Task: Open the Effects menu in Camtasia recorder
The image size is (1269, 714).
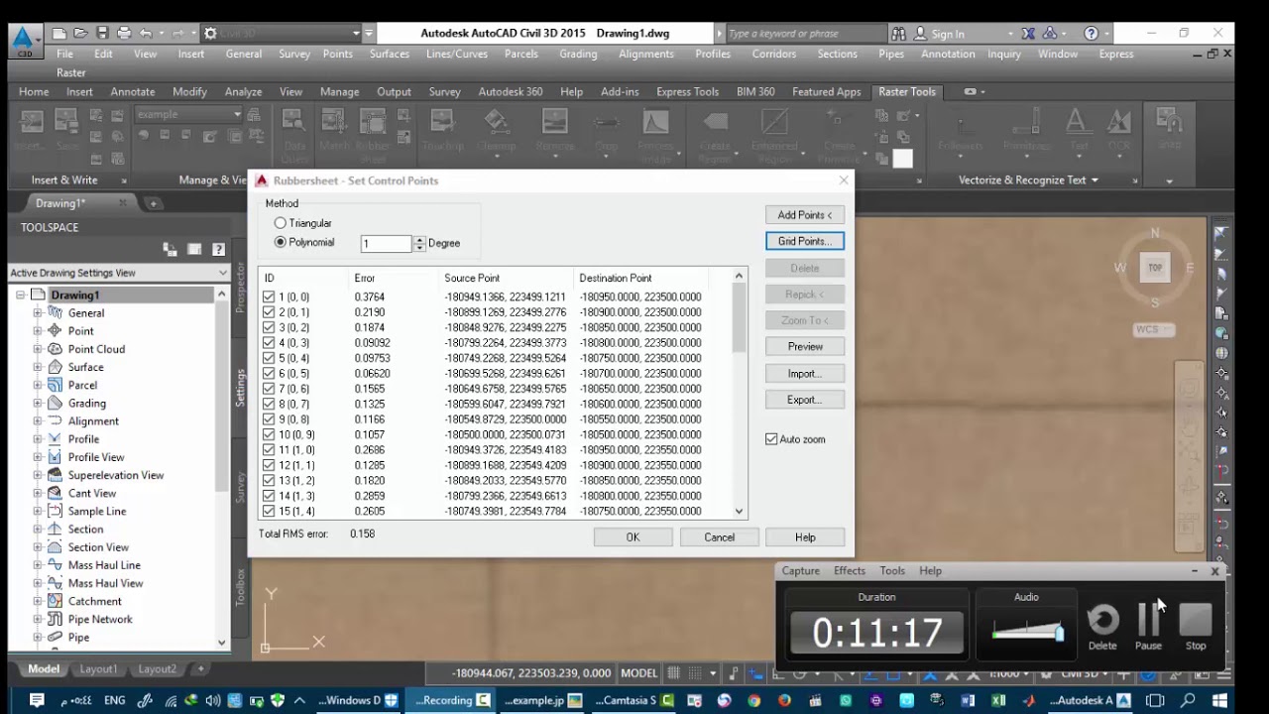Action: (x=850, y=570)
